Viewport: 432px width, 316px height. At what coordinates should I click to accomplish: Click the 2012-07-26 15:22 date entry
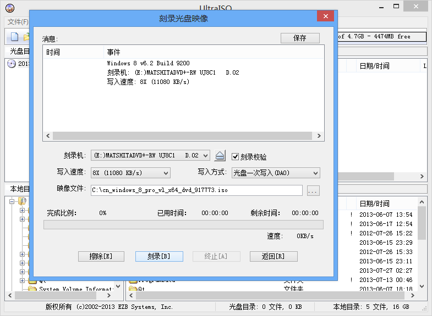(386, 233)
